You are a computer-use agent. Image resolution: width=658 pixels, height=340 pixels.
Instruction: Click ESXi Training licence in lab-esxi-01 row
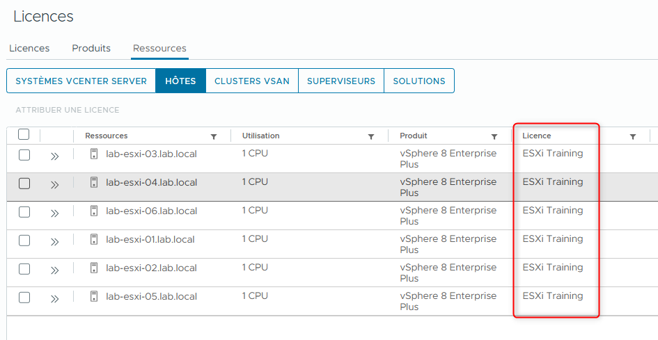(x=552, y=238)
